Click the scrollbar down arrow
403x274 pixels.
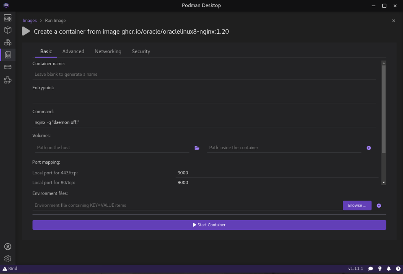pos(383,182)
